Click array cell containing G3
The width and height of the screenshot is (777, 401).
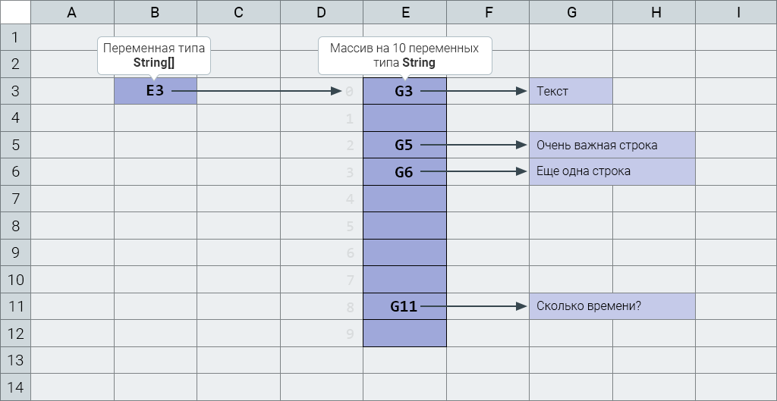coord(405,91)
